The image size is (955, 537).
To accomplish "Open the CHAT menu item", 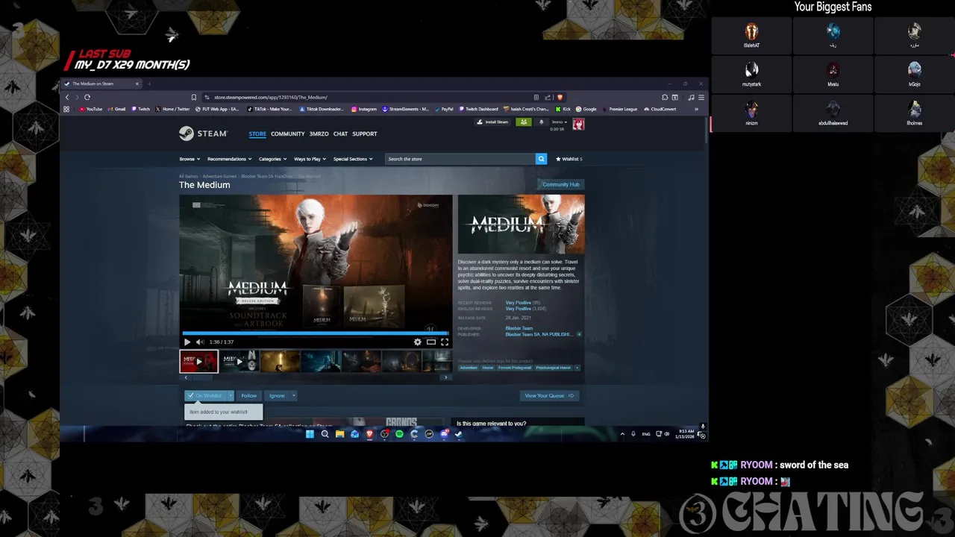I will 340,134.
